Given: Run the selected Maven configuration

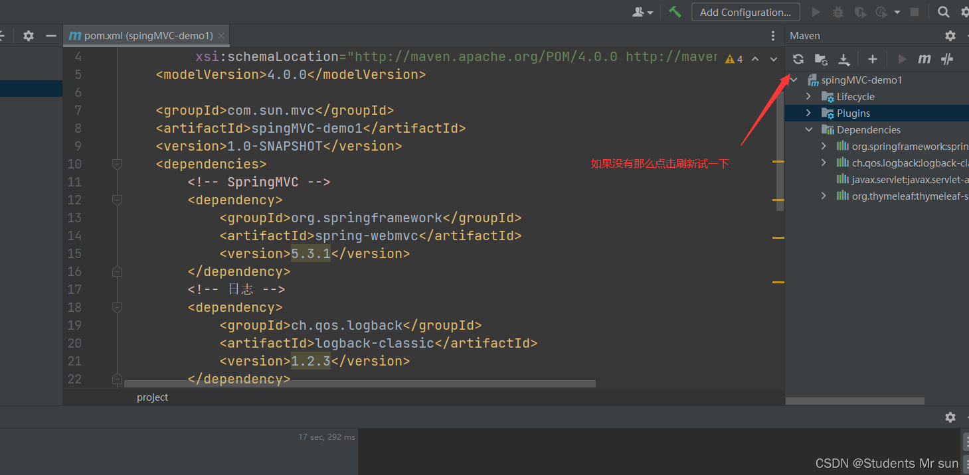Looking at the screenshot, I should (x=902, y=58).
